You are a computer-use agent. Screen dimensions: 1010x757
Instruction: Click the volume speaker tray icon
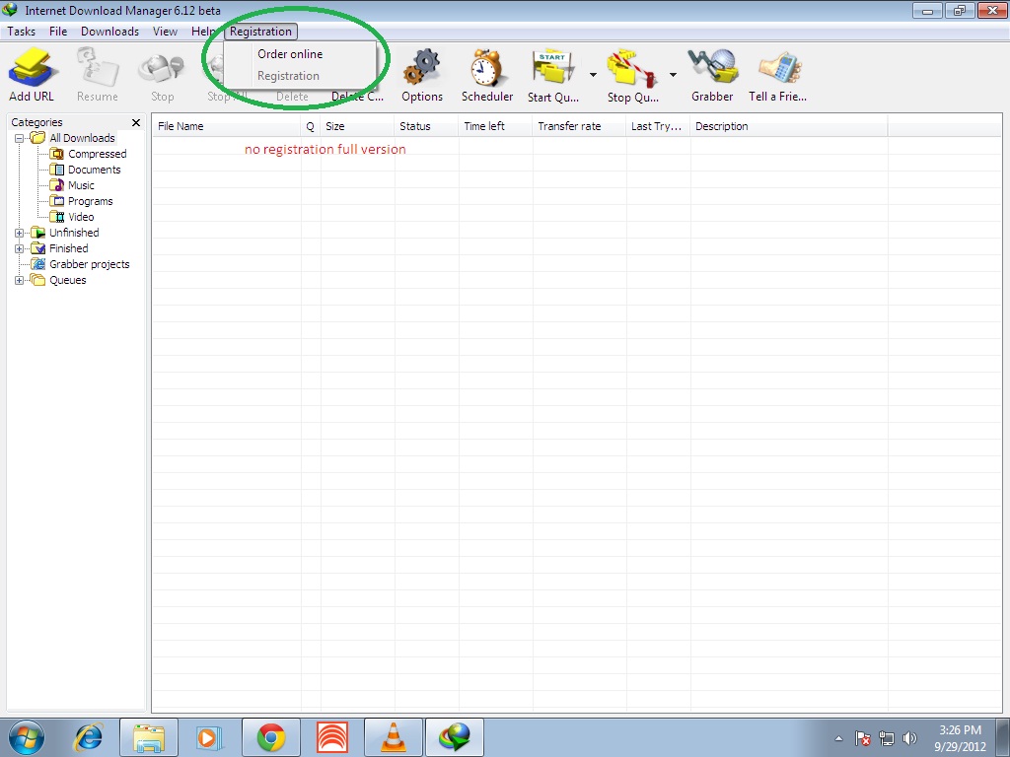pyautogui.click(x=909, y=738)
